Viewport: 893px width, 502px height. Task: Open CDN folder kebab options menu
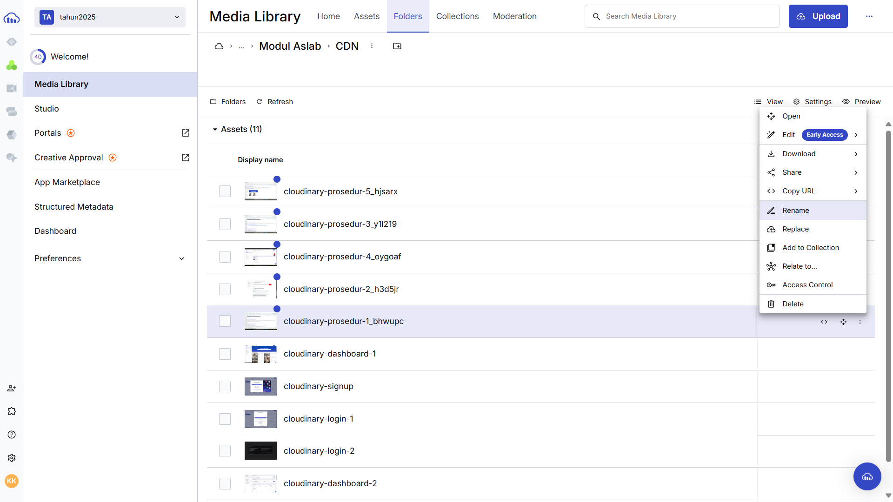[x=372, y=46]
